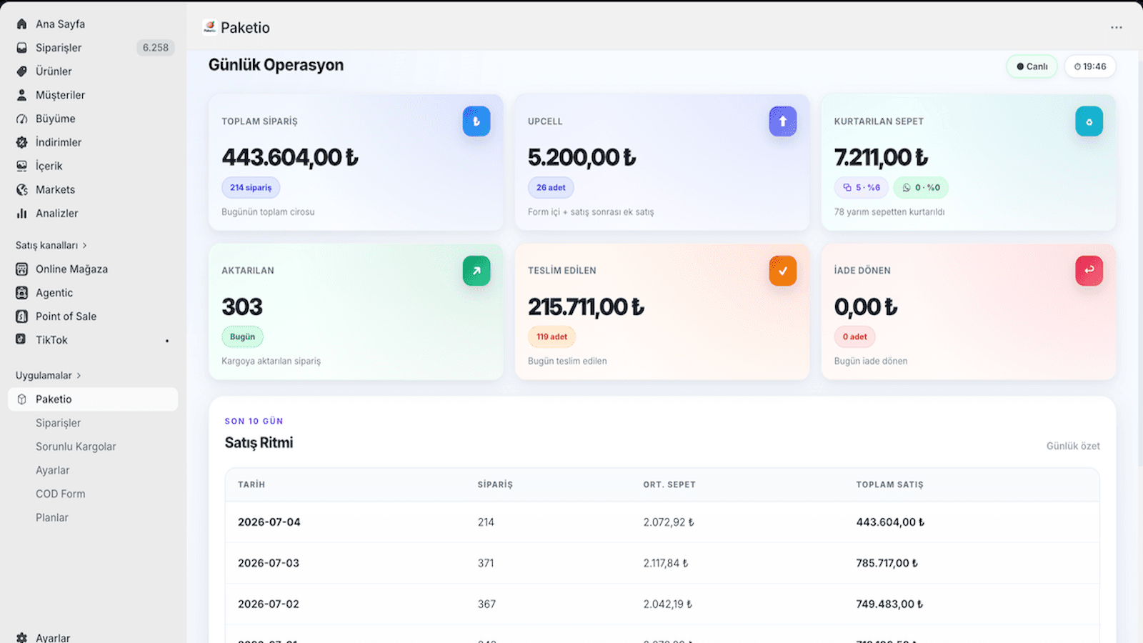
Task: Click the blue lira icon on Toplam Sipariş card
Action: pos(476,121)
